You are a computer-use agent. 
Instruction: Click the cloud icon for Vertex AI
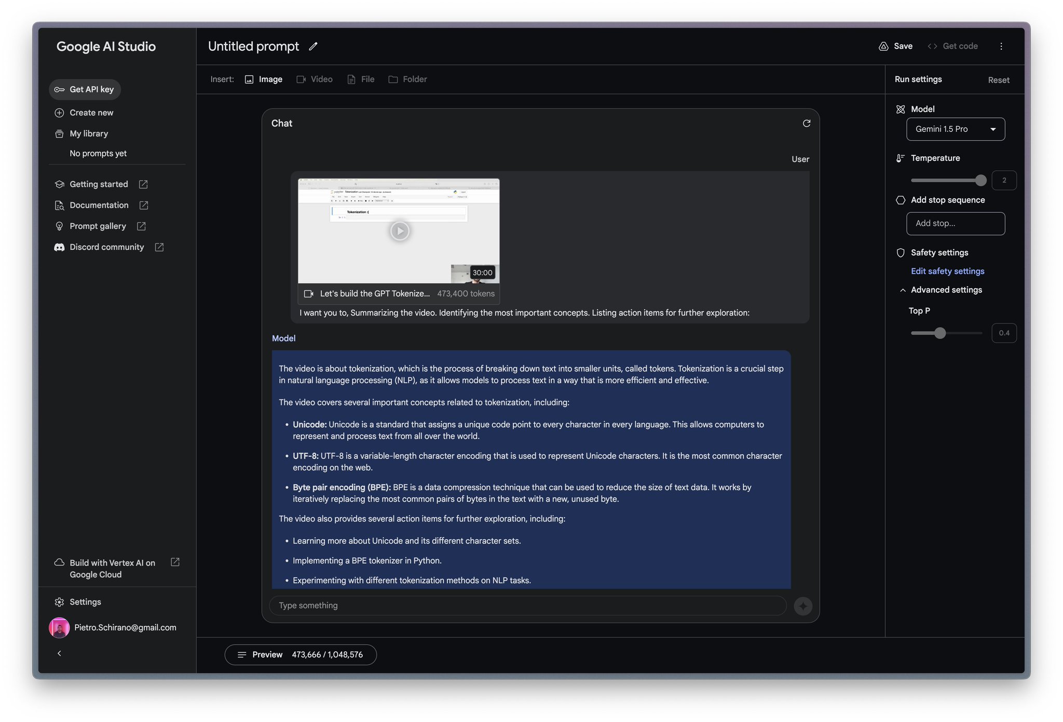point(59,563)
